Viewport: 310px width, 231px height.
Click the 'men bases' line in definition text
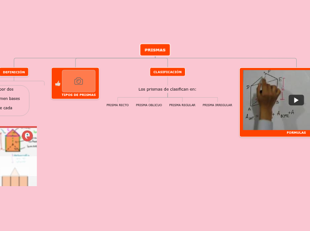click(10, 99)
